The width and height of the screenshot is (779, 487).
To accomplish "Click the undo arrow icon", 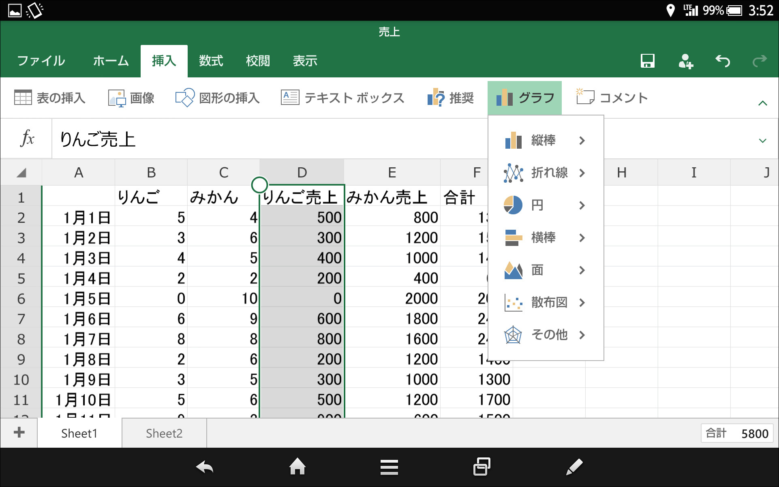I will click(x=722, y=61).
